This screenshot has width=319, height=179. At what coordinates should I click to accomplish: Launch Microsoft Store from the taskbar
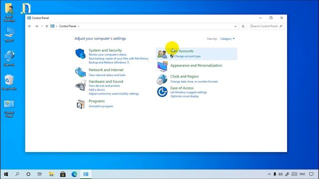63,174
